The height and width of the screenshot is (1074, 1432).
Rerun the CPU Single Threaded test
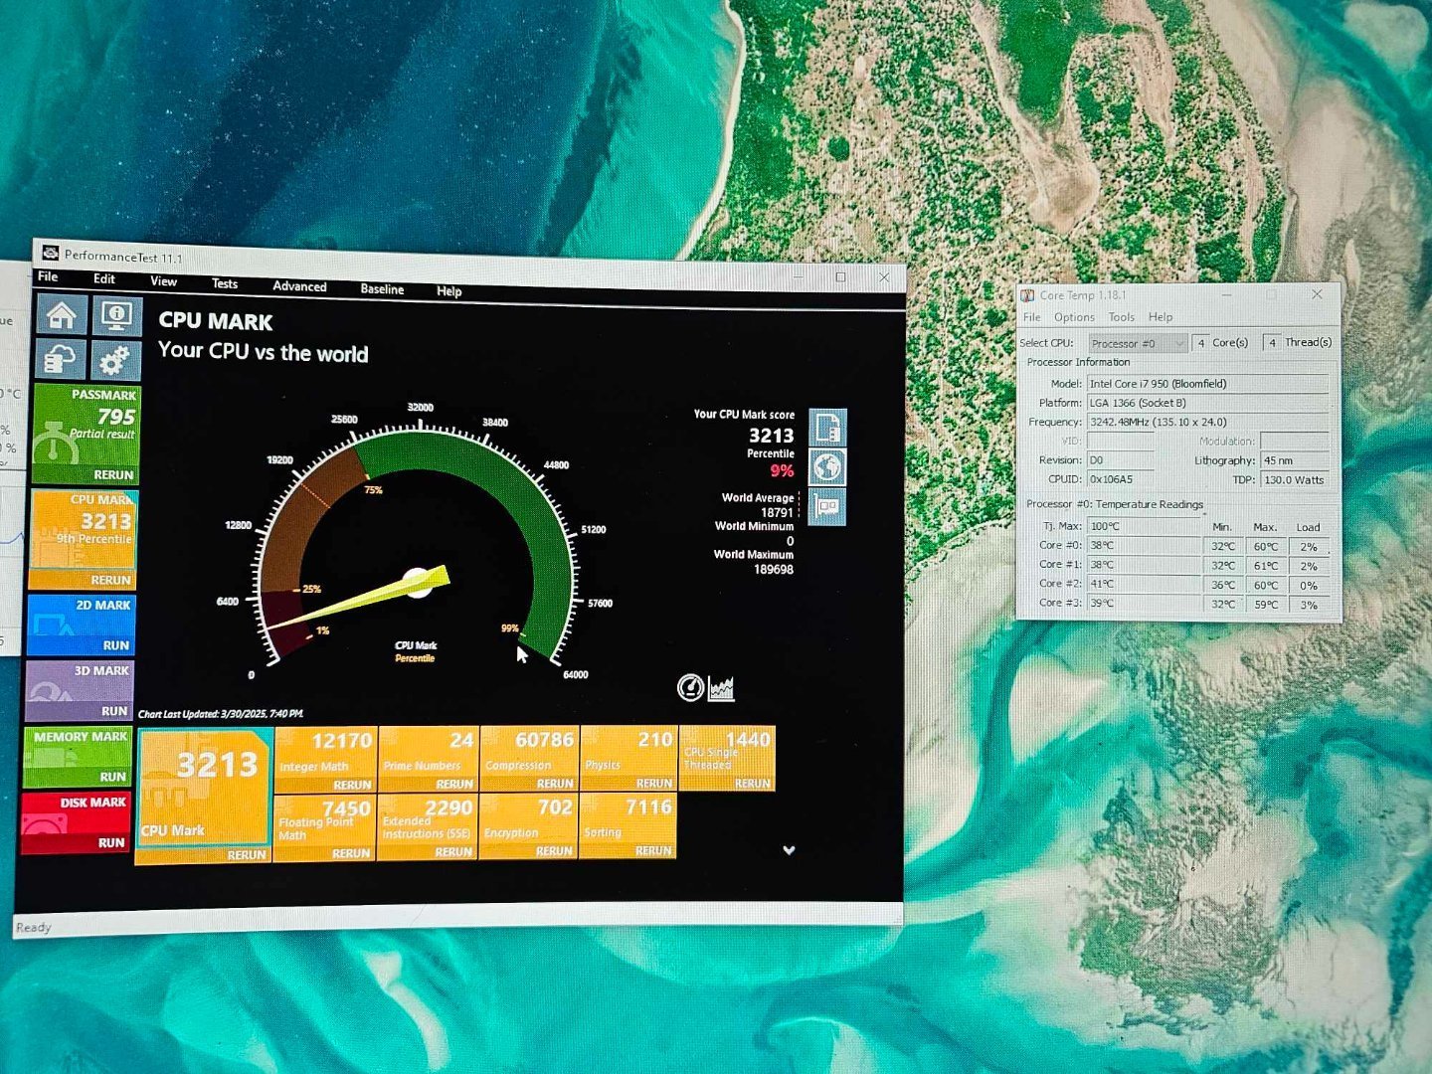753,784
